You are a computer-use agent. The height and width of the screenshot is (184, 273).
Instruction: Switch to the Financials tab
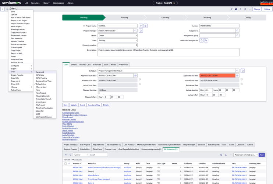coord(97,65)
